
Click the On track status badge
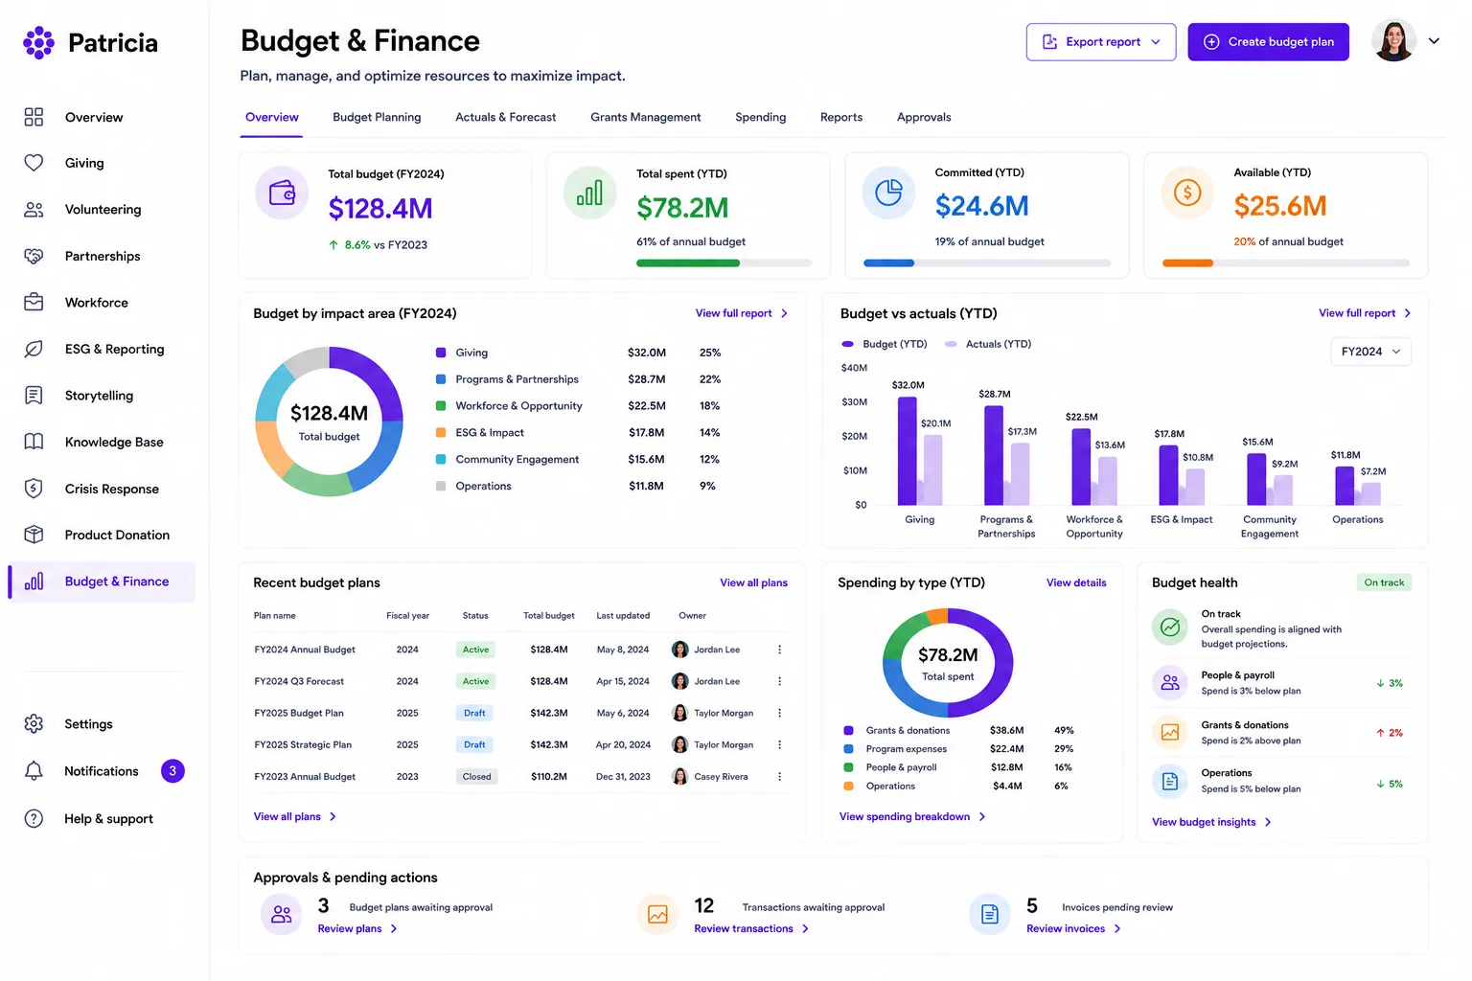pyautogui.click(x=1384, y=582)
